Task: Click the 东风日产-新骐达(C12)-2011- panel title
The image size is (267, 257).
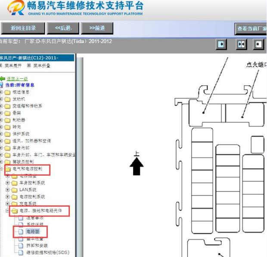Action: [37, 58]
